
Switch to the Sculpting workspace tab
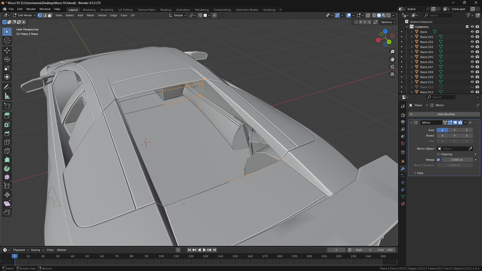pyautogui.click(x=107, y=10)
